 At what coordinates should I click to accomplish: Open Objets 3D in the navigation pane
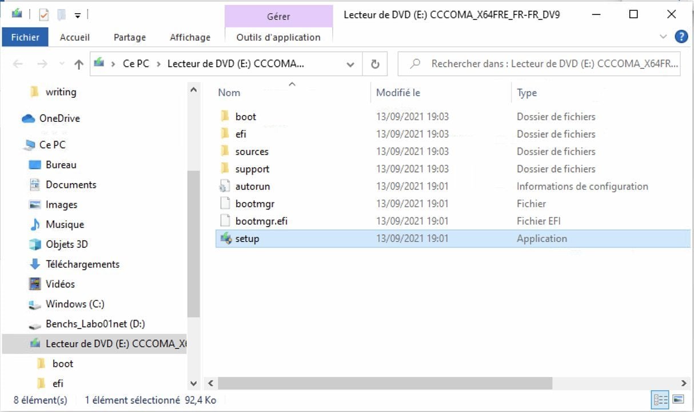(x=67, y=244)
